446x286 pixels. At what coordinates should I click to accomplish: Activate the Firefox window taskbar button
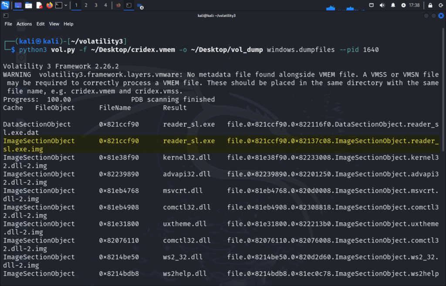(x=118, y=5)
